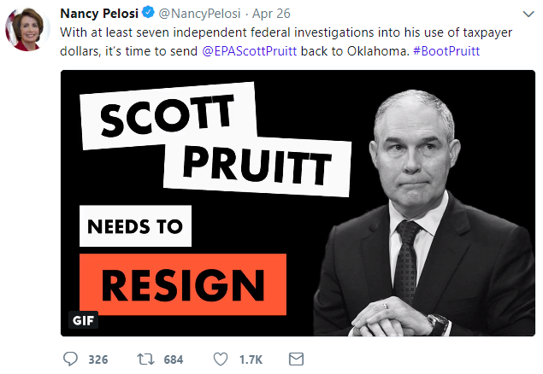The width and height of the screenshot is (543, 374).
Task: Click the white NEEDS TO label
Action: tap(137, 227)
